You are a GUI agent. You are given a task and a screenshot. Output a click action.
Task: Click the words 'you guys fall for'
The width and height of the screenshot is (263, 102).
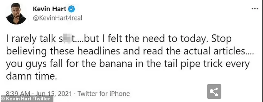click(x=43, y=64)
